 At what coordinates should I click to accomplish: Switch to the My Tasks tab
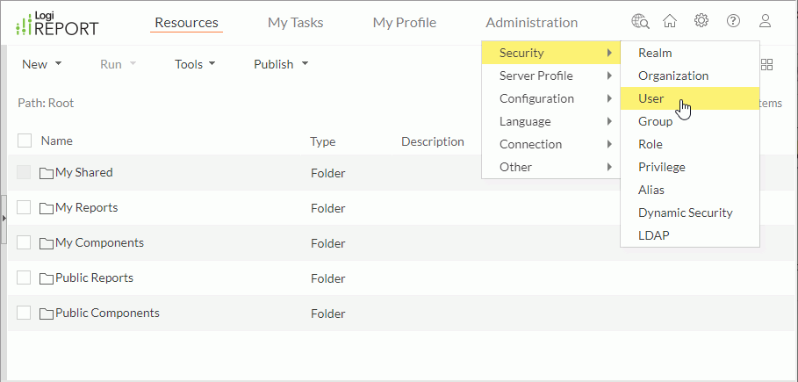click(x=296, y=23)
